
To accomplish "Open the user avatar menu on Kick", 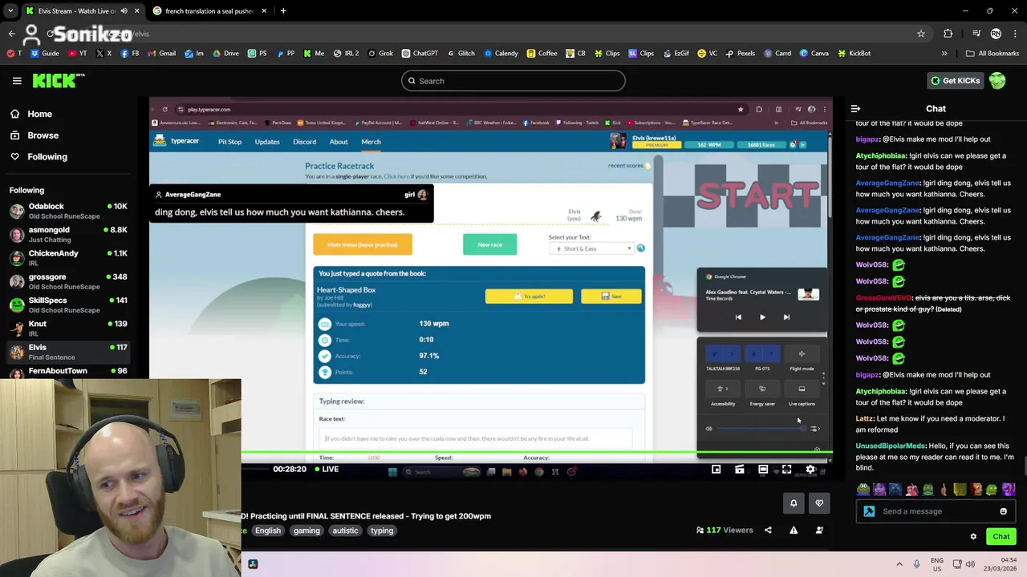I will [x=997, y=81].
